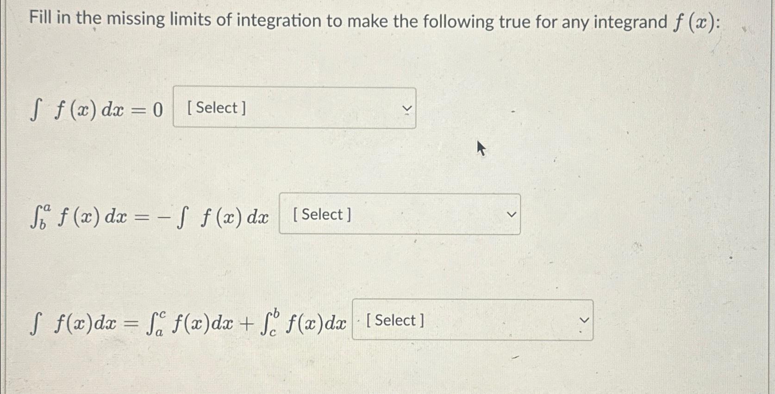Image resolution: width=775 pixels, height=394 pixels.
Task: Click the chevron on the first Select box
Action: 406,108
